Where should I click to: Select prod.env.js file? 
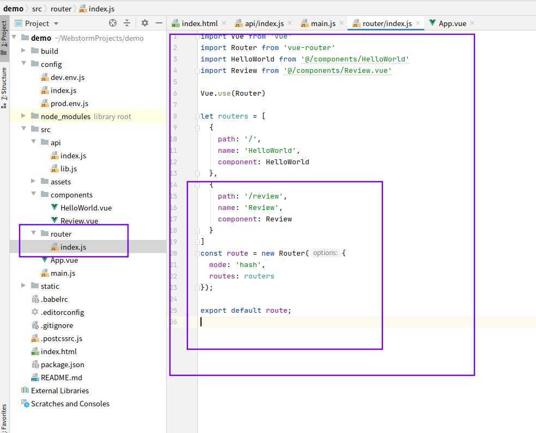point(69,103)
